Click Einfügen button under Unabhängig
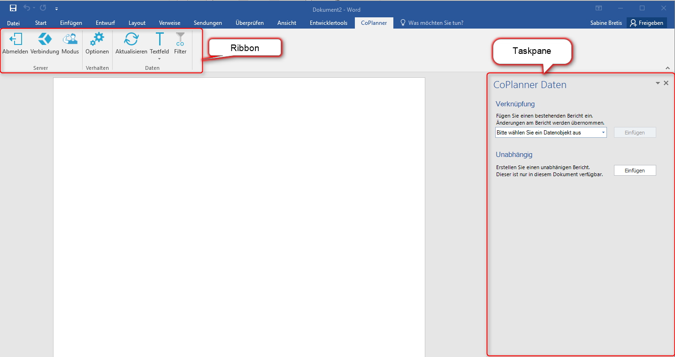This screenshot has height=357, width=675. (x=635, y=171)
